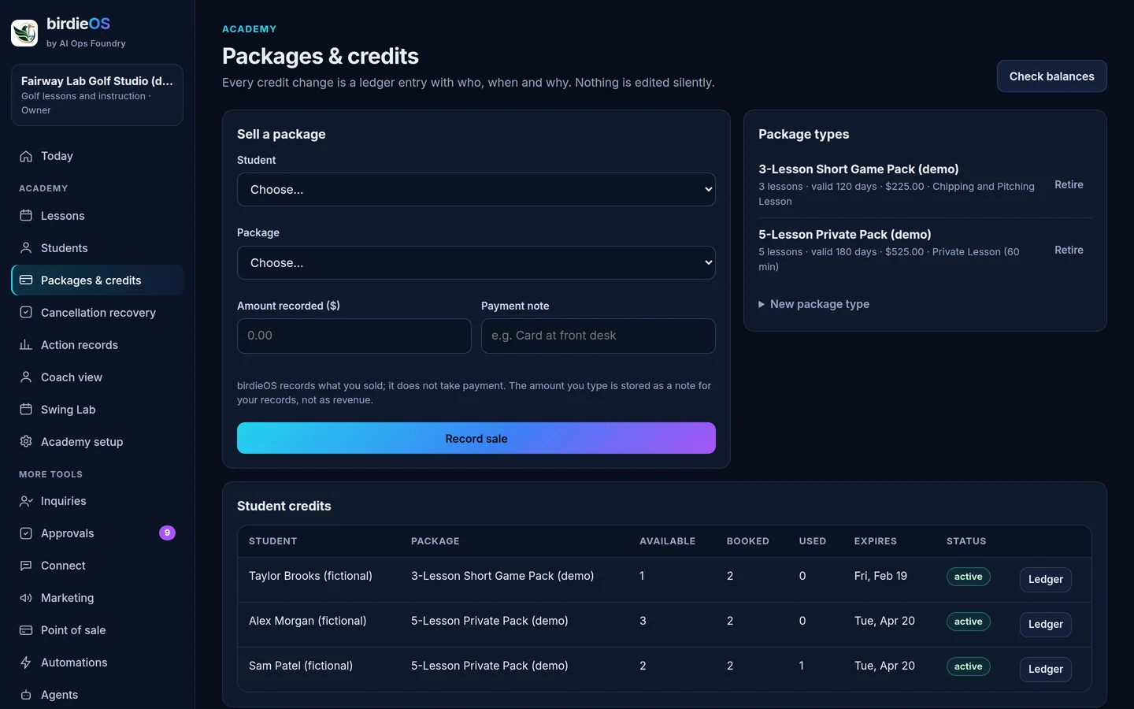Click the Record sale button
Viewport: 1134px width, 709px height.
[x=476, y=438]
